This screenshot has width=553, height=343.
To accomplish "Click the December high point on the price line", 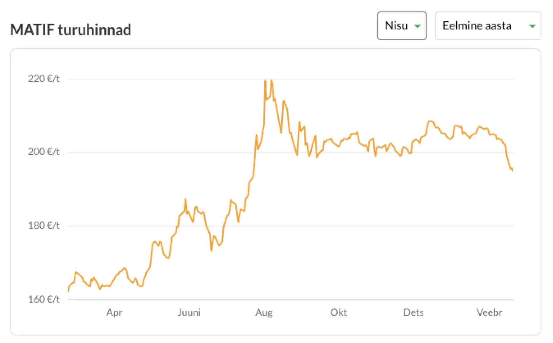I will [x=430, y=121].
